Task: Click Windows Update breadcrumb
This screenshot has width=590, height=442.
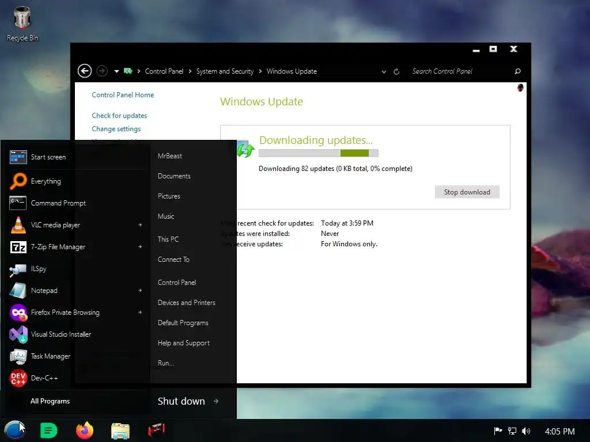Action: (x=292, y=71)
